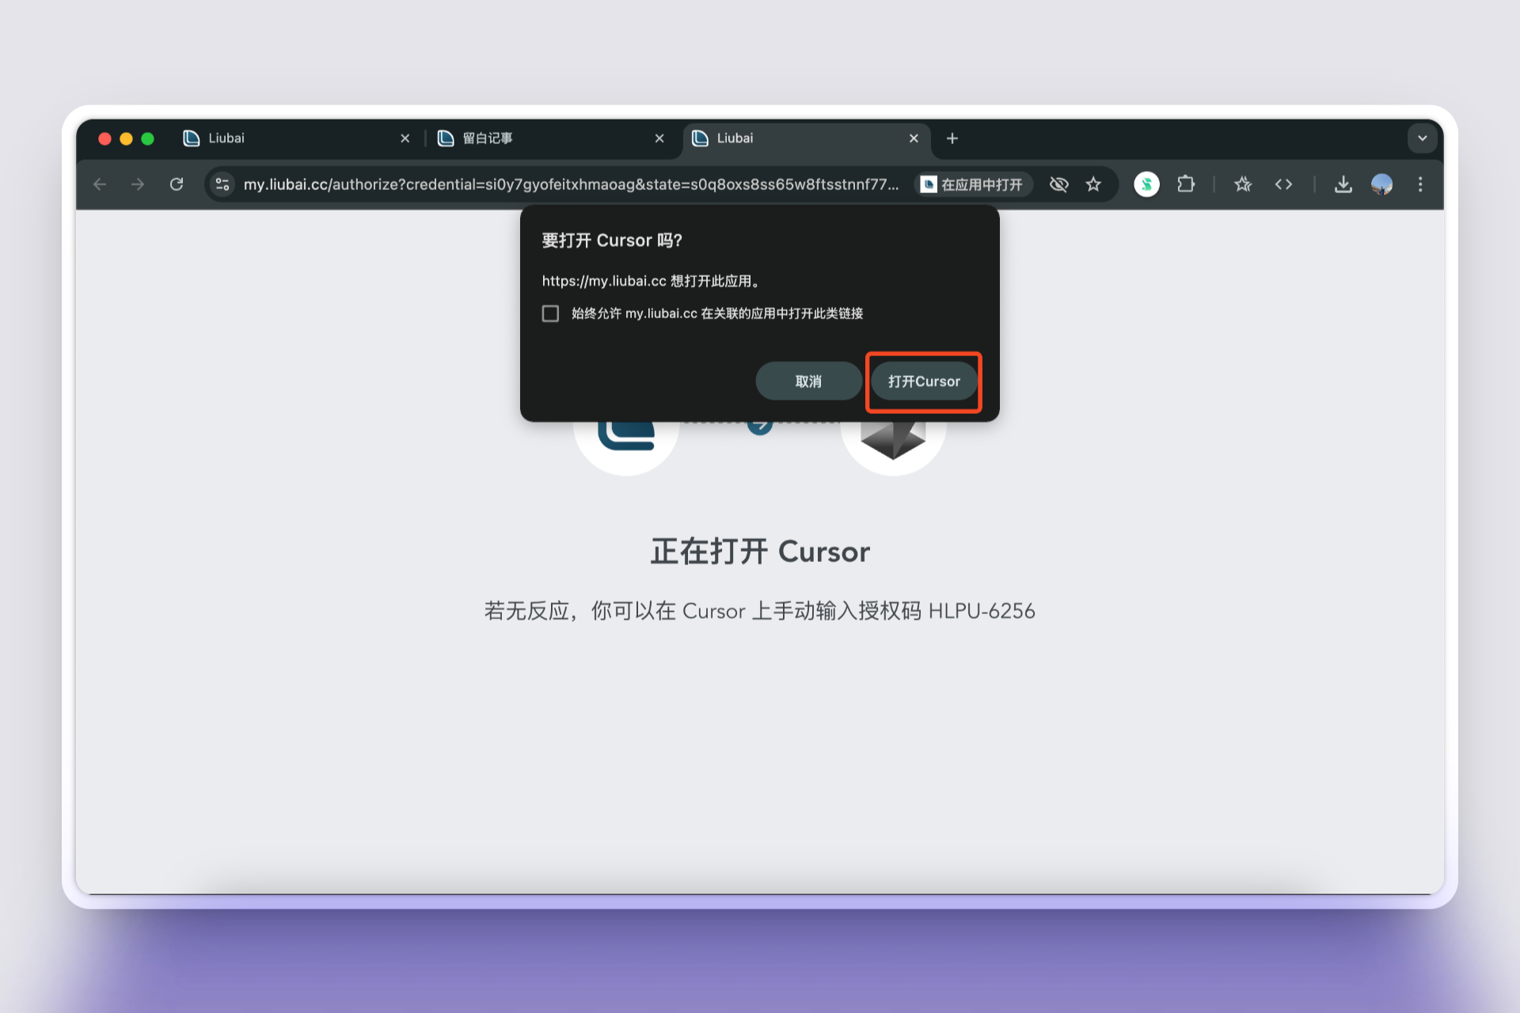This screenshot has height=1013, width=1520.
Task: Click the code view <> toolbar icon
Action: click(x=1283, y=184)
